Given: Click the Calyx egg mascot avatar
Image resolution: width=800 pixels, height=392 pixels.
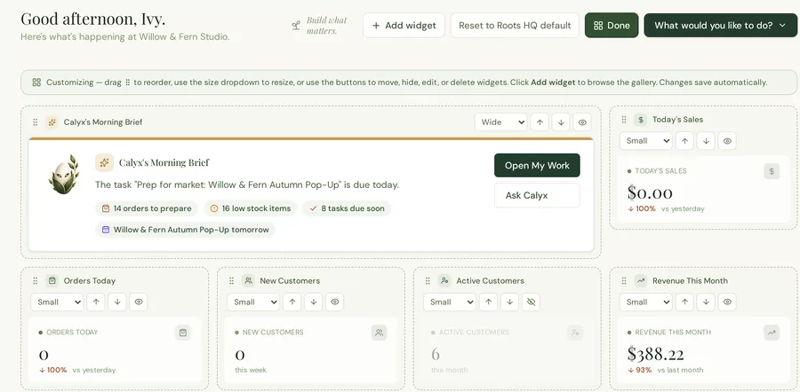Looking at the screenshot, I should click(64, 174).
